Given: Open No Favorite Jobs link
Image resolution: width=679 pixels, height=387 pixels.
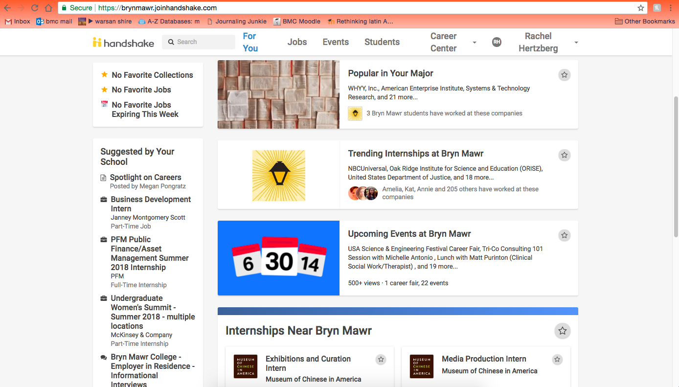Looking at the screenshot, I should point(141,90).
